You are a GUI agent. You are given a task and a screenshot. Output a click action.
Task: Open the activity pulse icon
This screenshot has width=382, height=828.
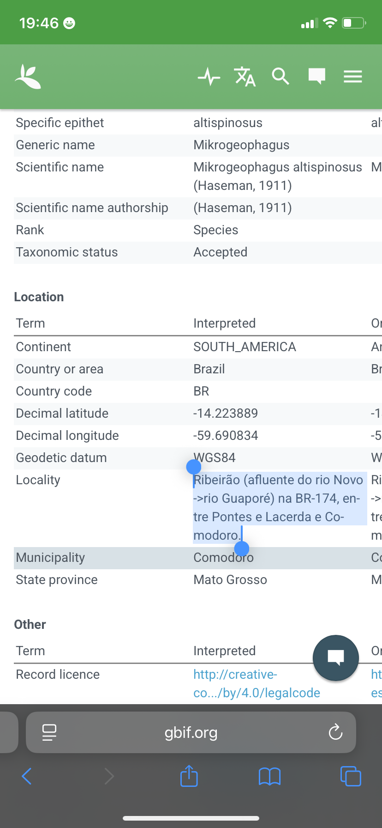tap(209, 77)
